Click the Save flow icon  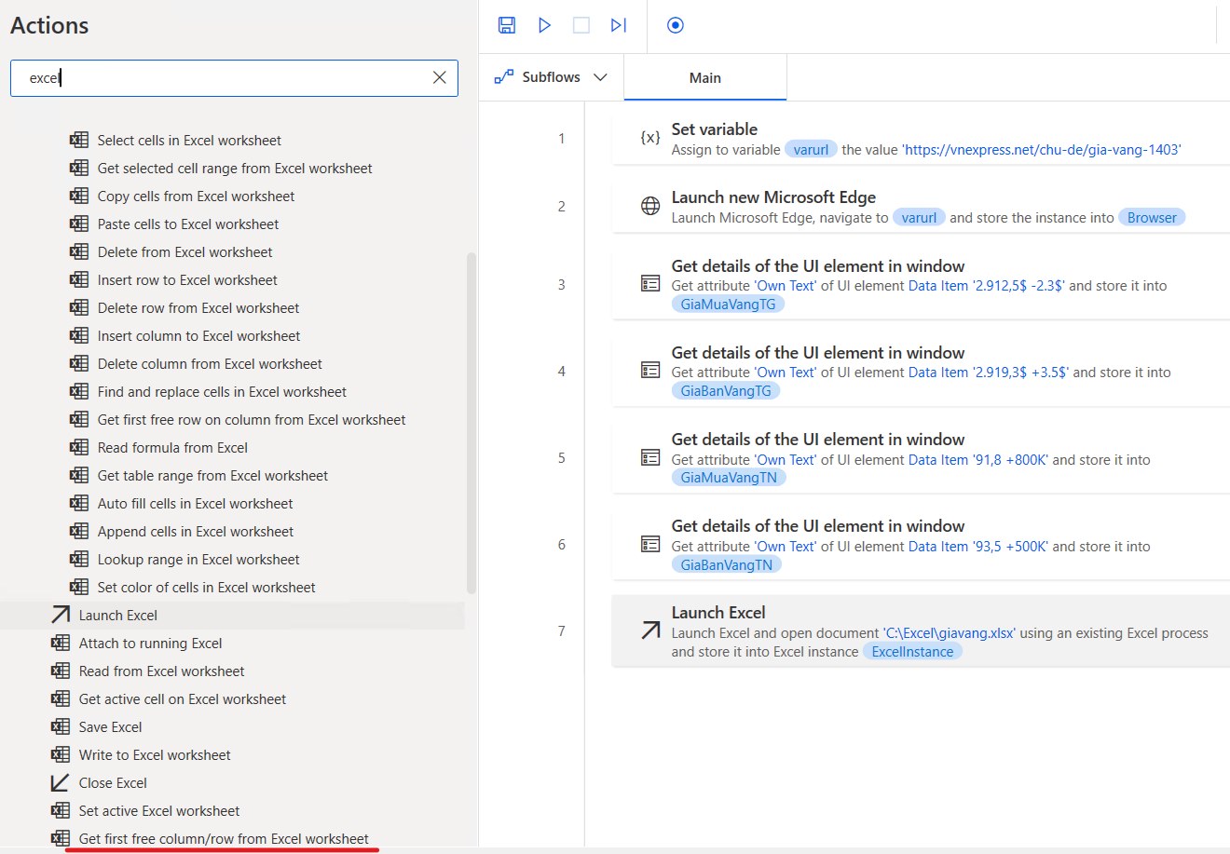507,25
